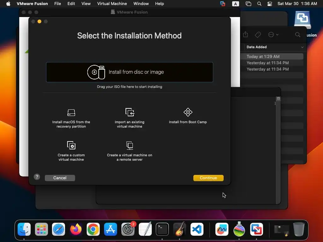Click the Share icon in Finder window
The height and width of the screenshot is (242, 323).
coord(245,34)
